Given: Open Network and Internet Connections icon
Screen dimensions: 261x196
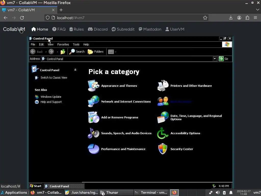Looking at the screenshot, I should (x=94, y=101).
